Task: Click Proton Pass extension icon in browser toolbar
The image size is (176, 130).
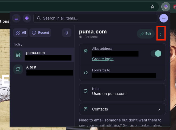Action: coord(166,7)
